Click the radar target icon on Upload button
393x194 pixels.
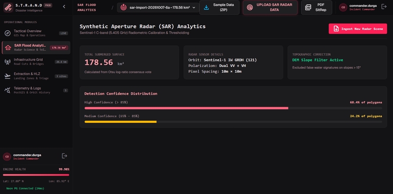[249, 7]
